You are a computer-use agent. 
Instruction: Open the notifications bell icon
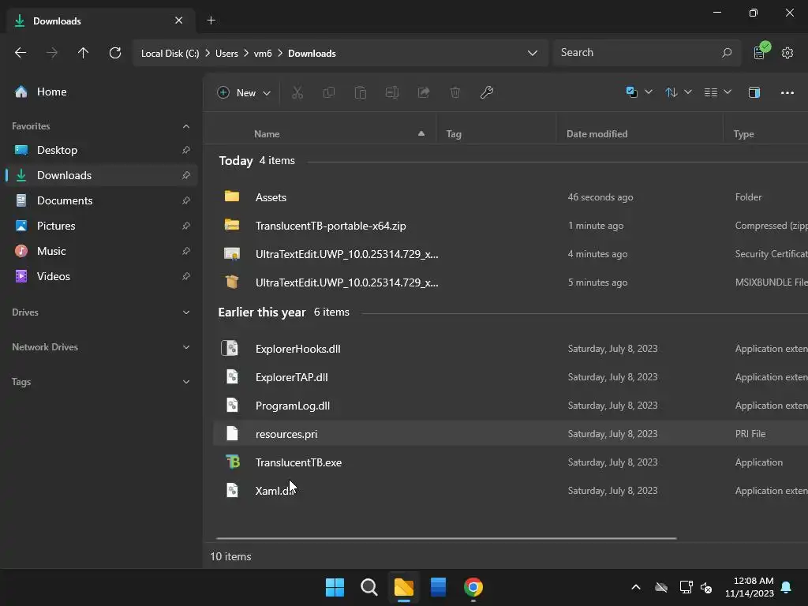tap(787, 587)
